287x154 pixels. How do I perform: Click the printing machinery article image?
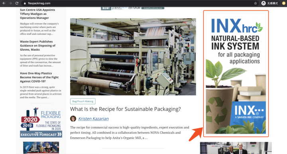click(133, 57)
